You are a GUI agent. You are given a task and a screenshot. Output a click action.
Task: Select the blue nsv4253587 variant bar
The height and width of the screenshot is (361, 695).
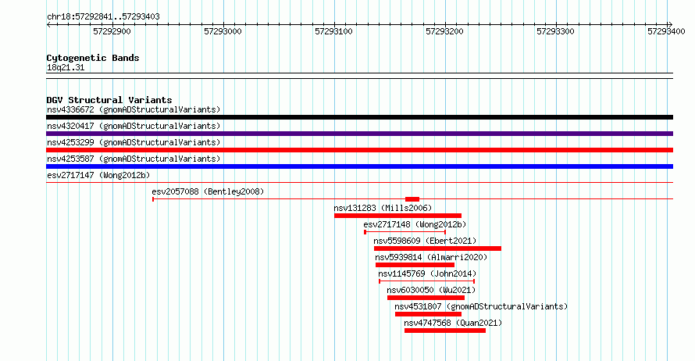pos(359,166)
